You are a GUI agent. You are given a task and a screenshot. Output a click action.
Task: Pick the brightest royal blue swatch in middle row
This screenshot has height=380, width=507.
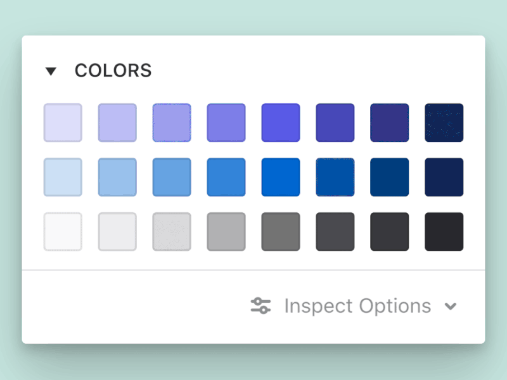coord(281,177)
